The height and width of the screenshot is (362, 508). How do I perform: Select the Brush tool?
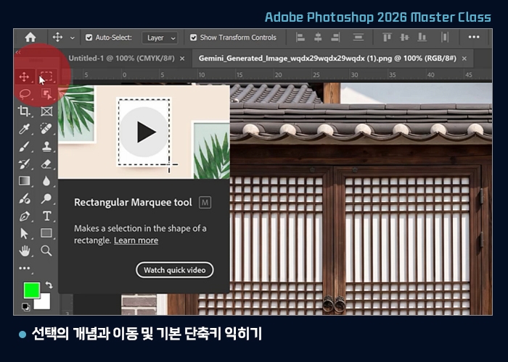pos(25,146)
